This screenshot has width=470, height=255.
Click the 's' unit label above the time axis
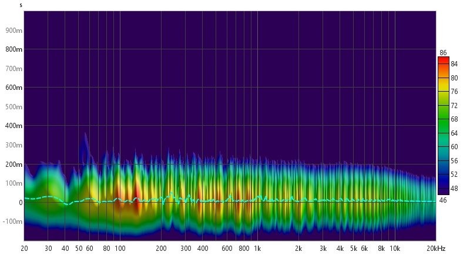21,5
